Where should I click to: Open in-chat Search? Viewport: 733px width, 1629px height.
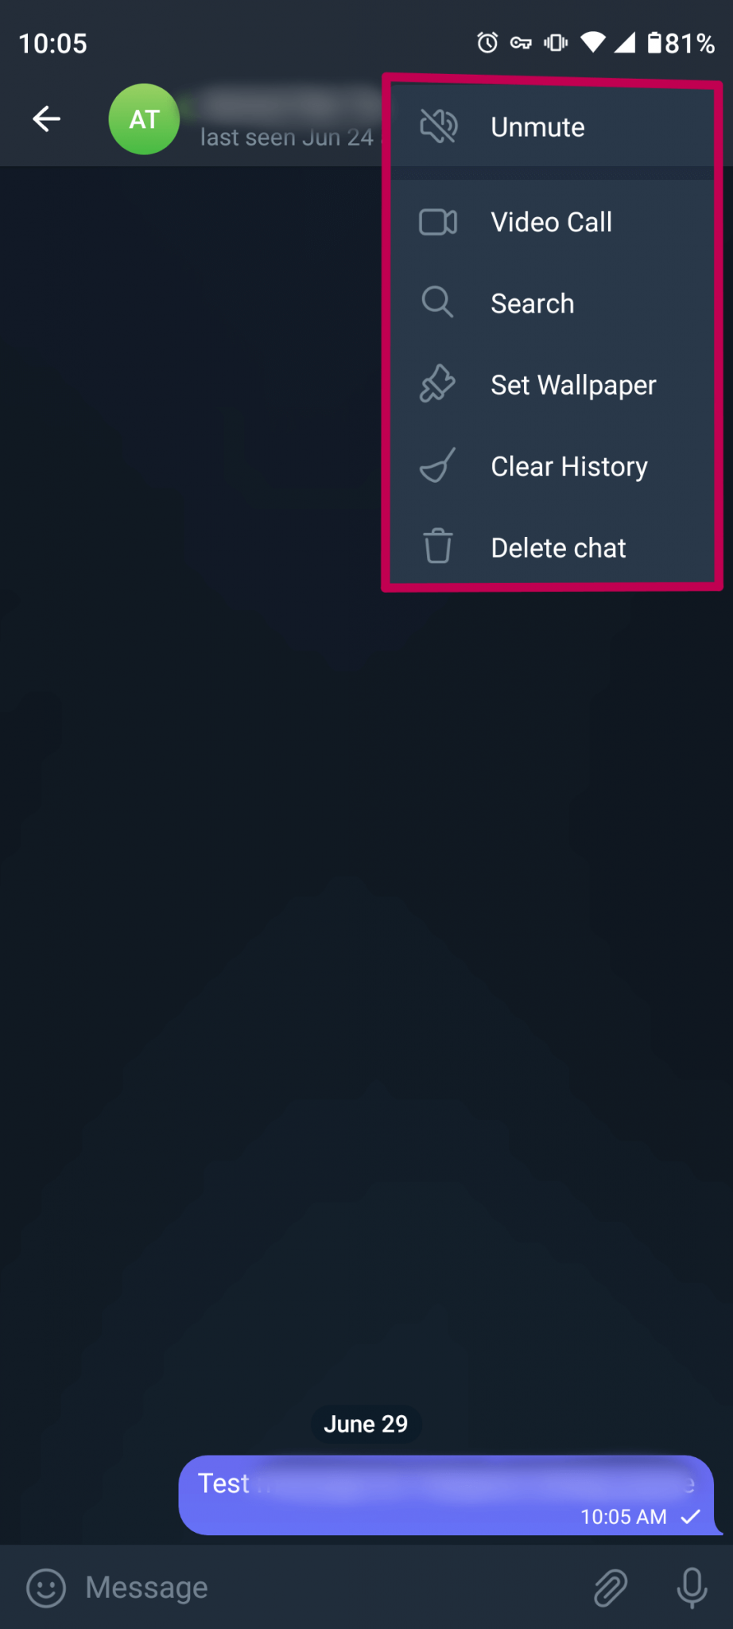pyautogui.click(x=533, y=303)
